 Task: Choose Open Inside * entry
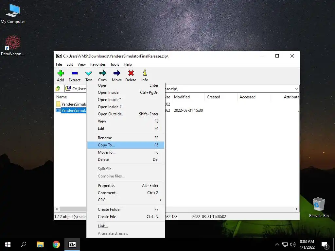[x=126, y=100]
